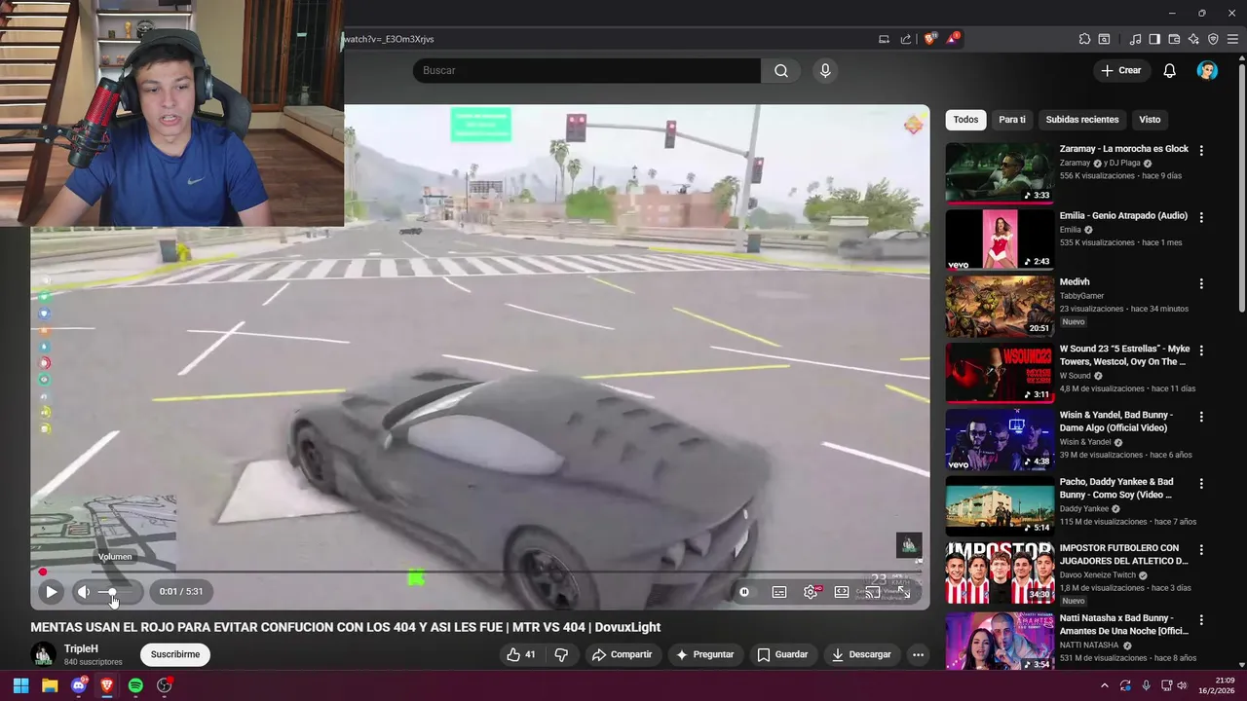Open the TripleH channel avatar

43,655
